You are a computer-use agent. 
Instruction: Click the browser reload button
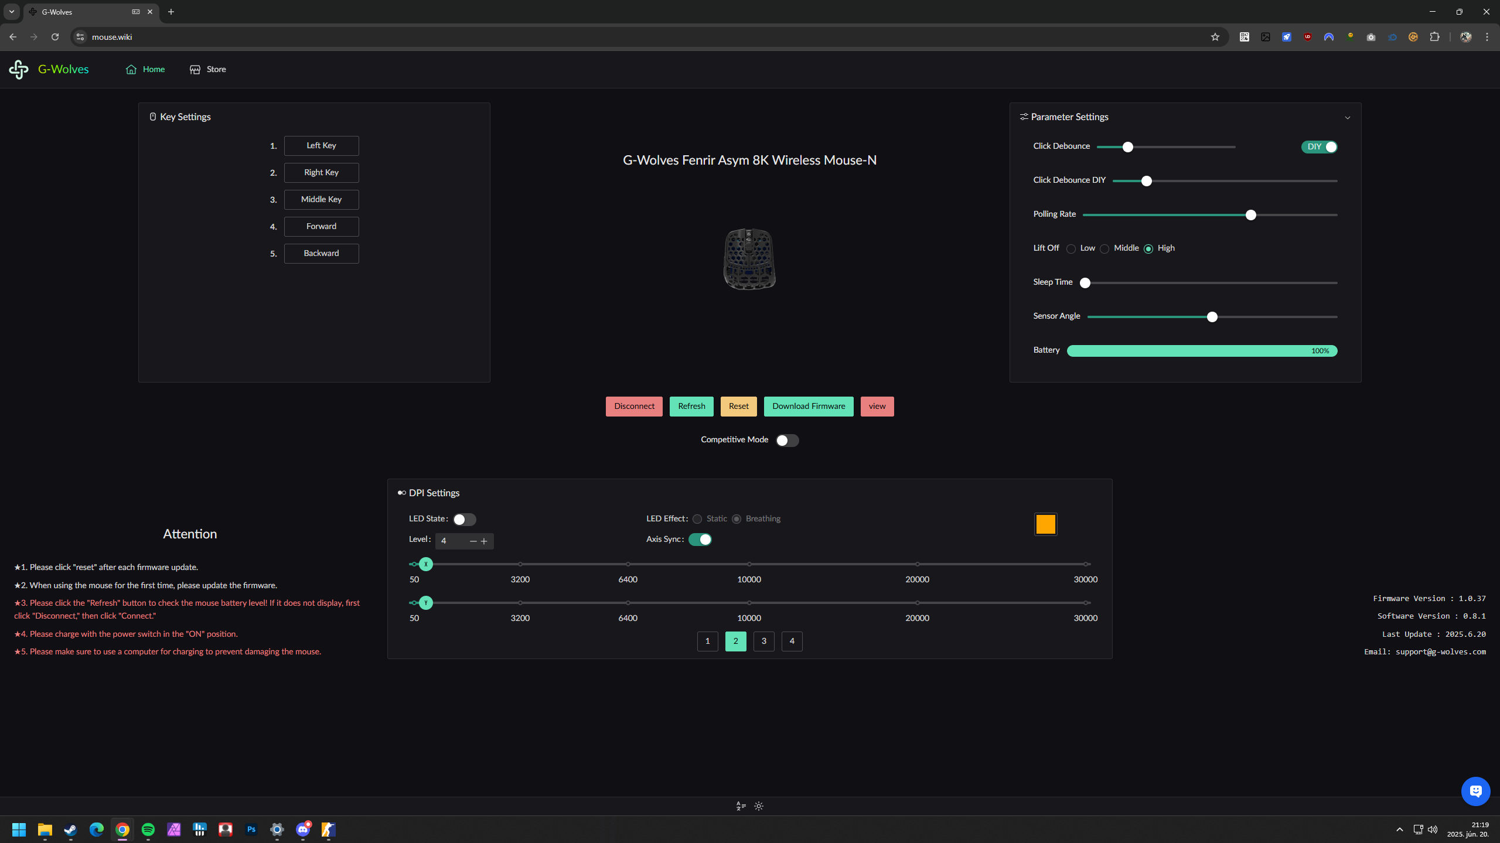point(55,37)
